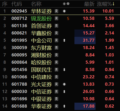Click the star marker icon in 华林证券 row

64,11
